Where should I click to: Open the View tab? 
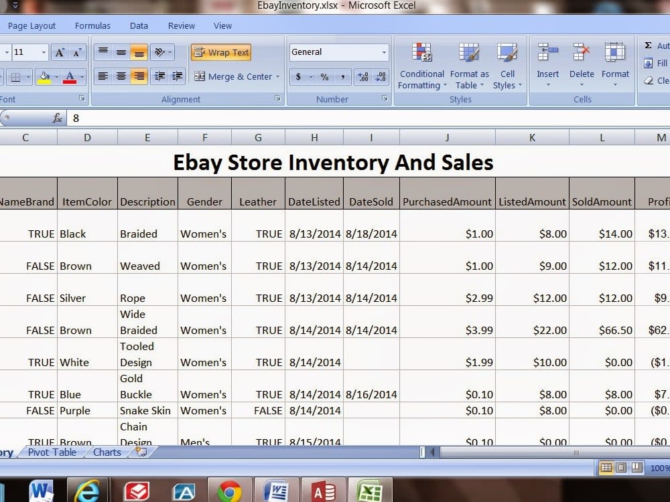(222, 25)
